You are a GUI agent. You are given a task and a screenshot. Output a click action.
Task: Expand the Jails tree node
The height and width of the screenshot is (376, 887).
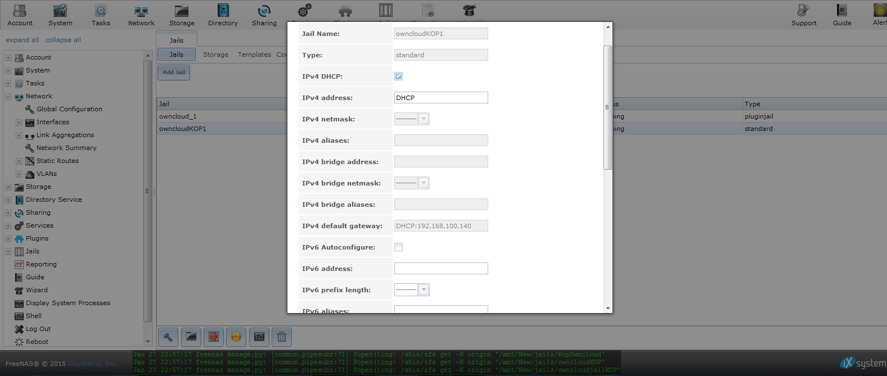(8, 251)
